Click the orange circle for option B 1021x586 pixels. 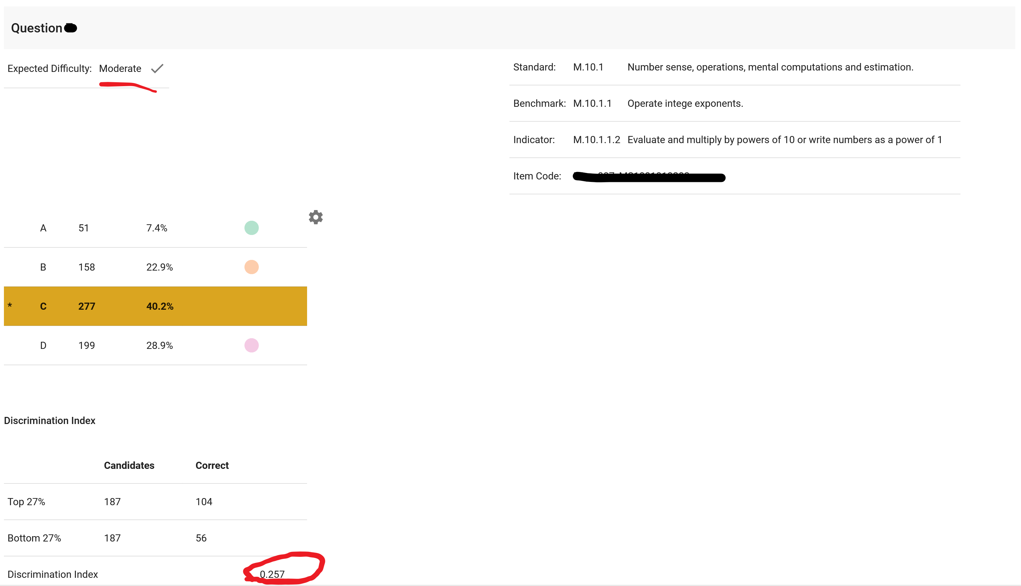(x=251, y=267)
